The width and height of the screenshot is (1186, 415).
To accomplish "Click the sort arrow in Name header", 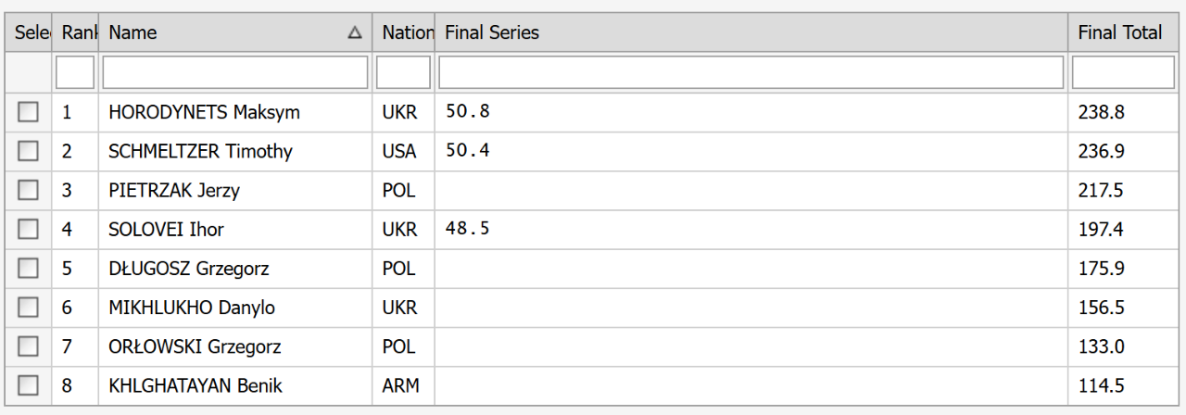I will [x=354, y=33].
